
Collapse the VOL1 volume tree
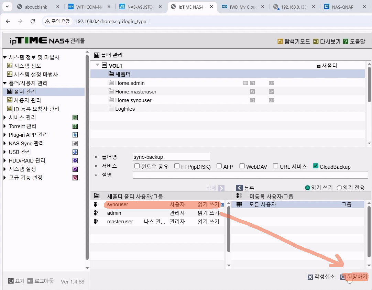click(98, 65)
